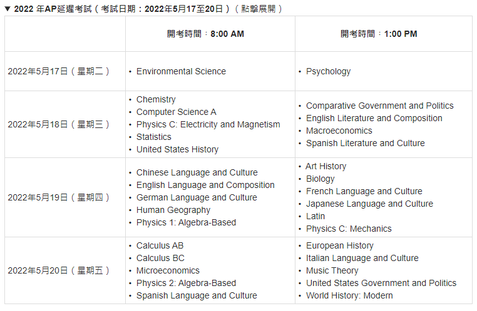Select the 1:00 PM start time header

[x=379, y=34]
